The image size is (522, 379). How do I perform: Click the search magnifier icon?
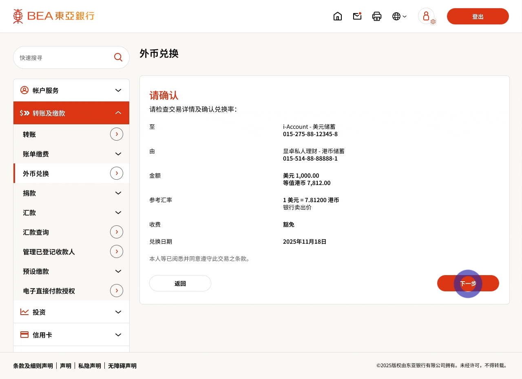tap(118, 57)
